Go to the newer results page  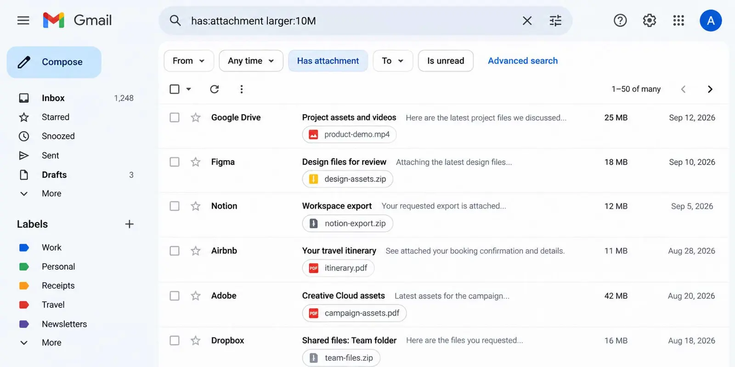coord(683,89)
